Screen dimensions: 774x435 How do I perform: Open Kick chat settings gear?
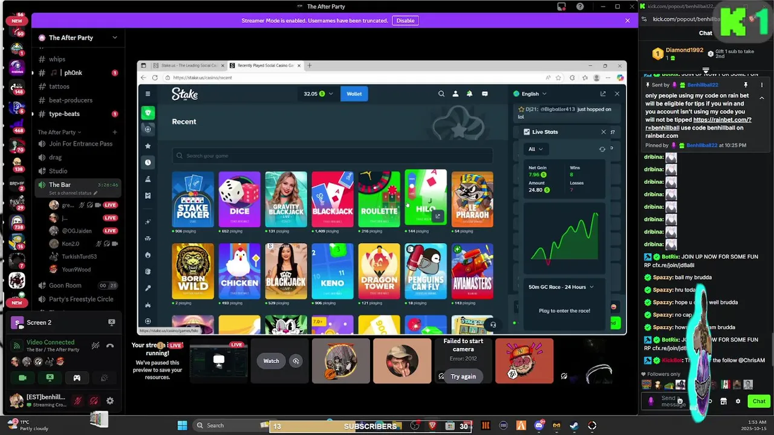pyautogui.click(x=738, y=401)
